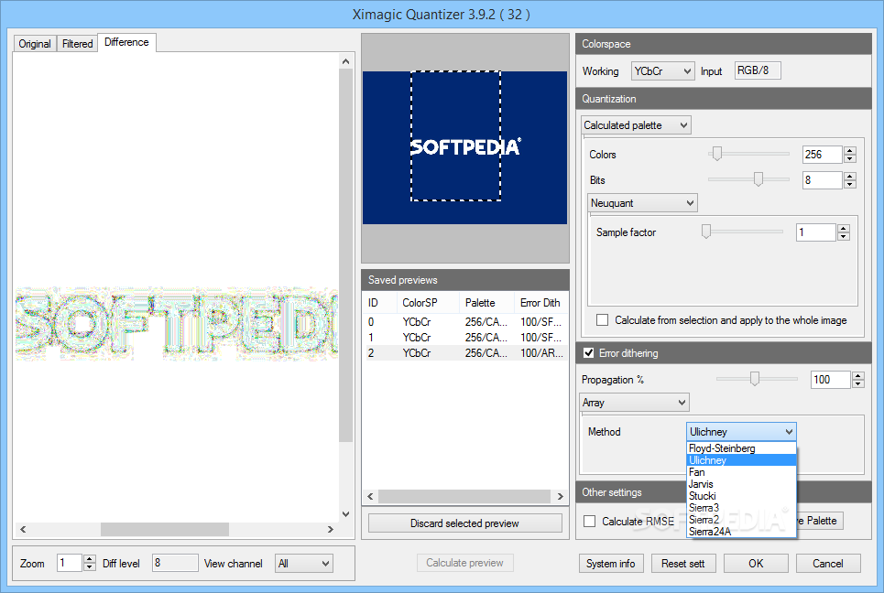Screen dimensions: 884x593
Task: Choose Sierra3 dithering method
Action: tap(741, 507)
